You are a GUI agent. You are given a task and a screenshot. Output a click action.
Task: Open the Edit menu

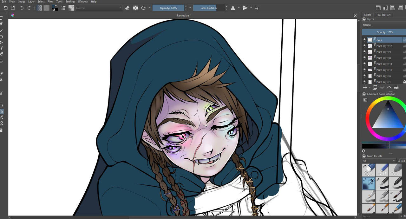tap(3, 2)
